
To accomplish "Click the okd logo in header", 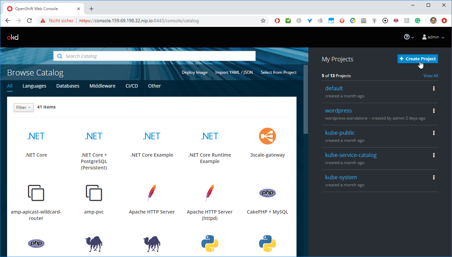I will pos(13,37).
